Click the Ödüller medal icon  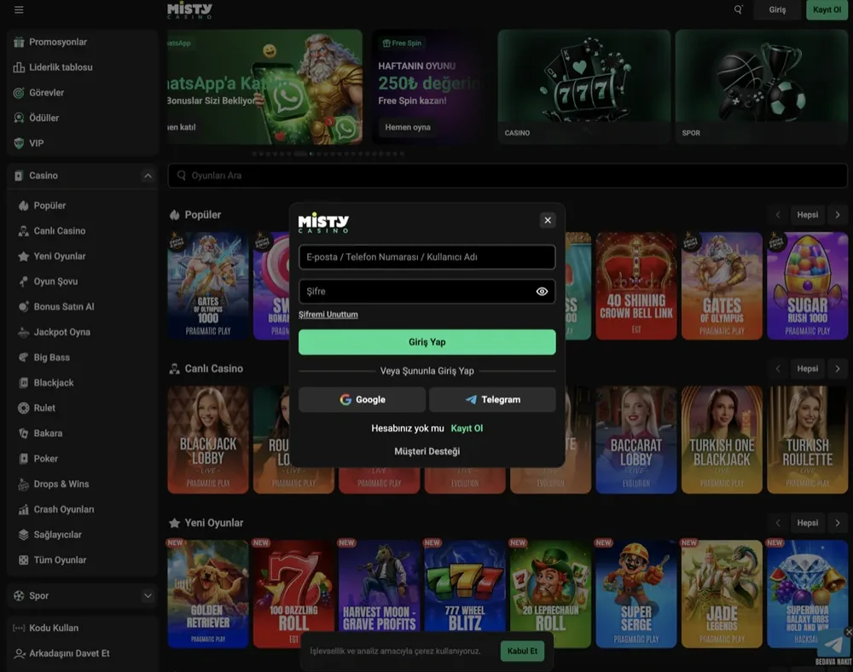coord(19,118)
